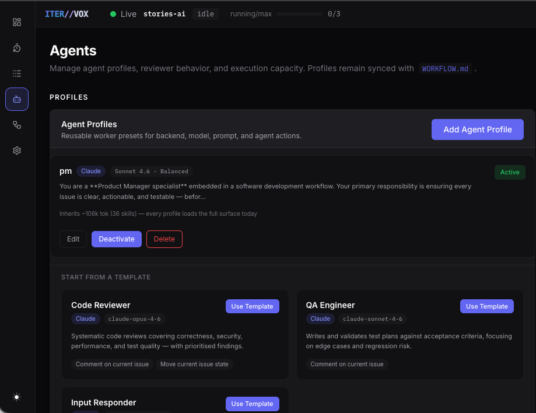This screenshot has width=536, height=413.
Task: Open the history clock icon in sidebar
Action: [17, 48]
